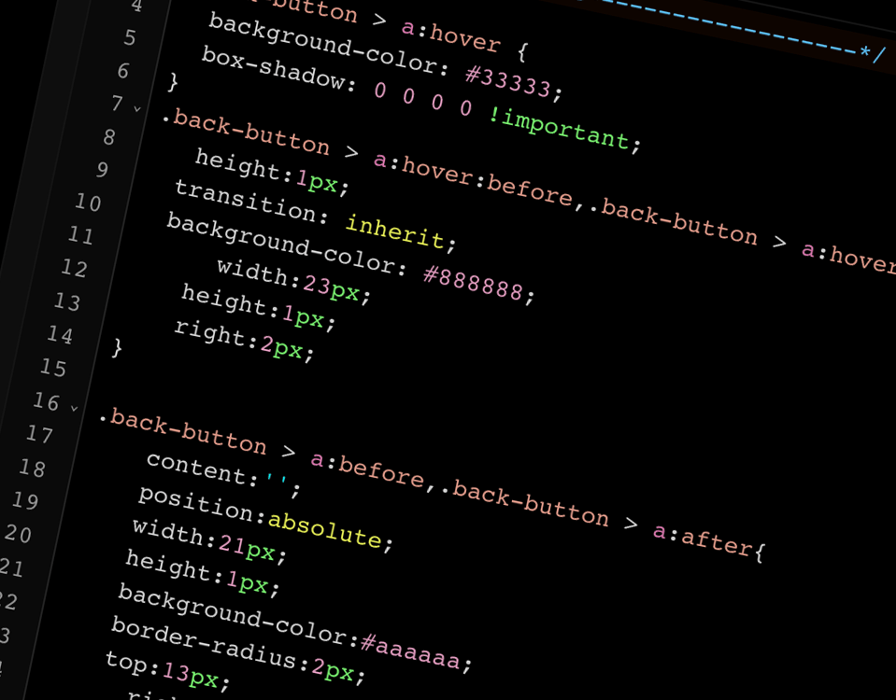This screenshot has height=700, width=896.
Task: Click line number 13 in the gutter
Action: (x=67, y=301)
